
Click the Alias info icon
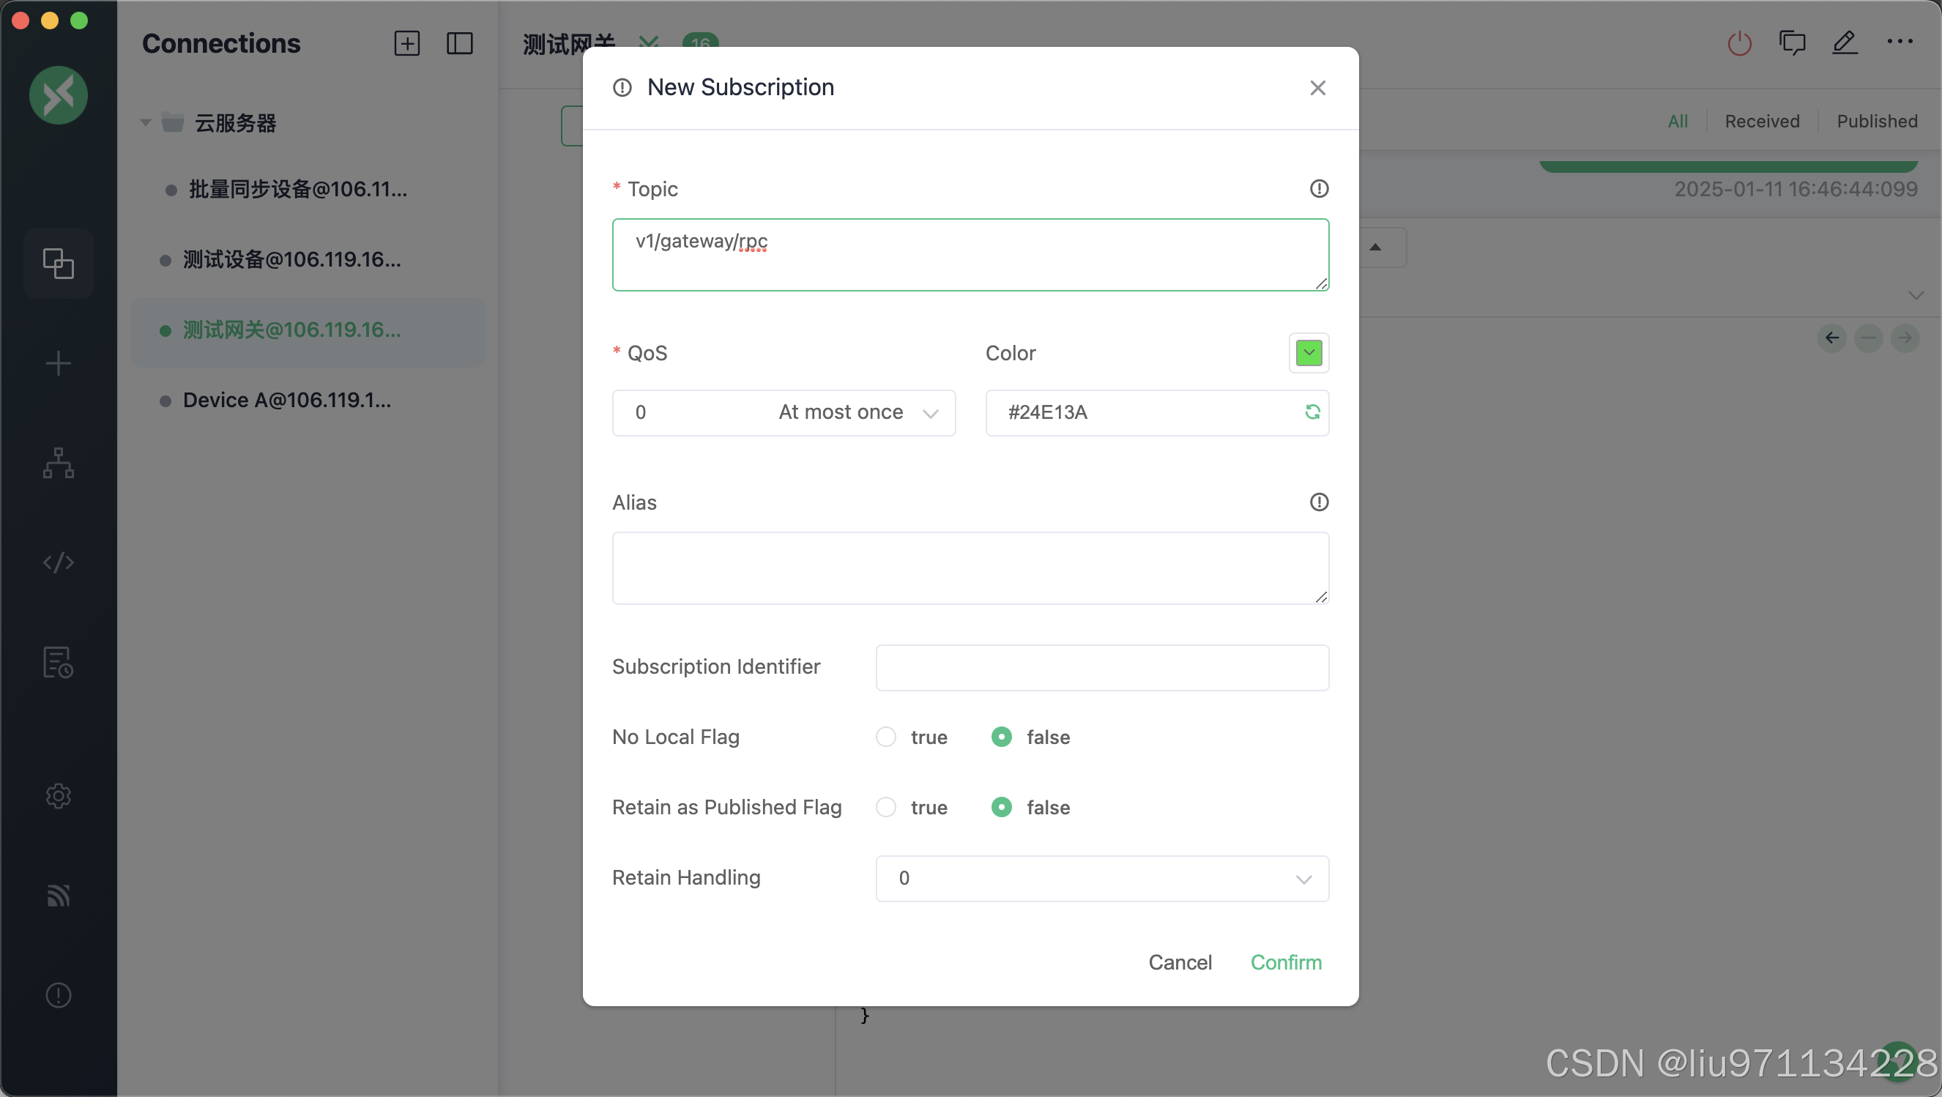tap(1319, 502)
